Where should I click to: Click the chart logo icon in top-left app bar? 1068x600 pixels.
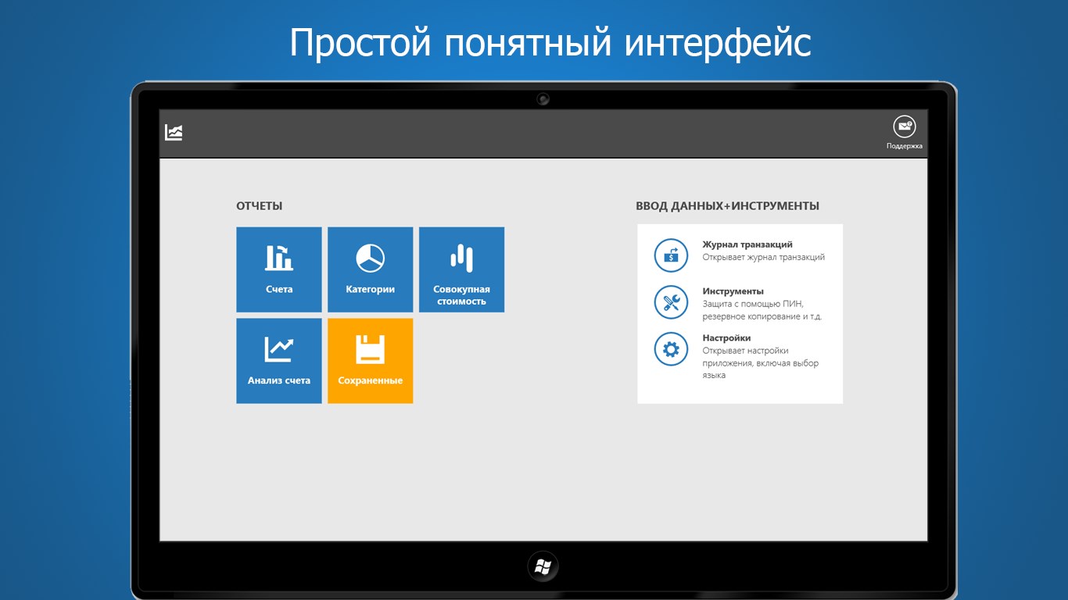pos(174,132)
